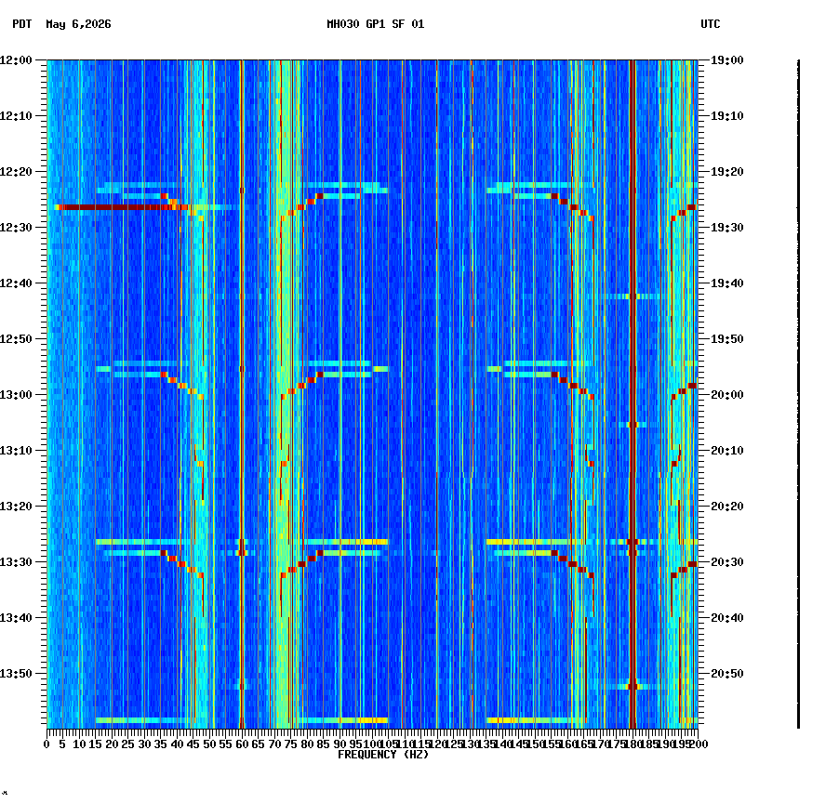This screenshot has width=839, height=803.
Task: Click the 75 Hz frequency tick label
Action: (x=290, y=744)
